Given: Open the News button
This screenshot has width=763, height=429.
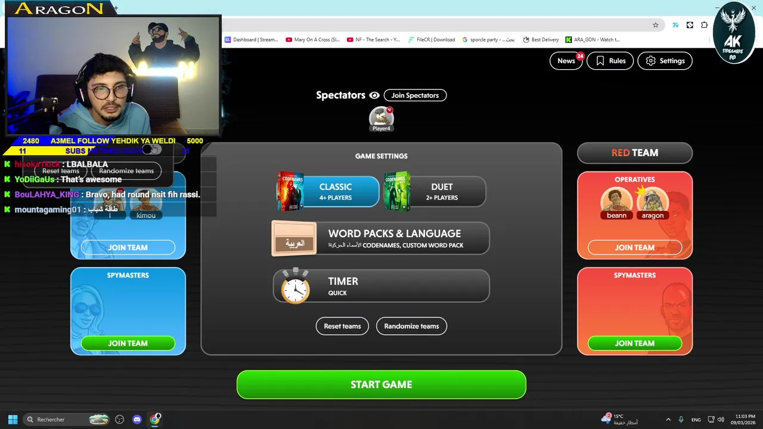Looking at the screenshot, I should [x=566, y=61].
